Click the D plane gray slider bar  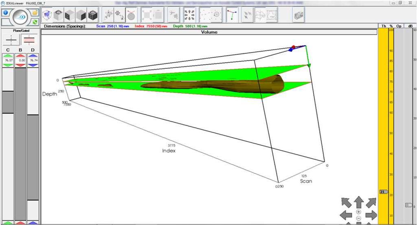pos(33,157)
